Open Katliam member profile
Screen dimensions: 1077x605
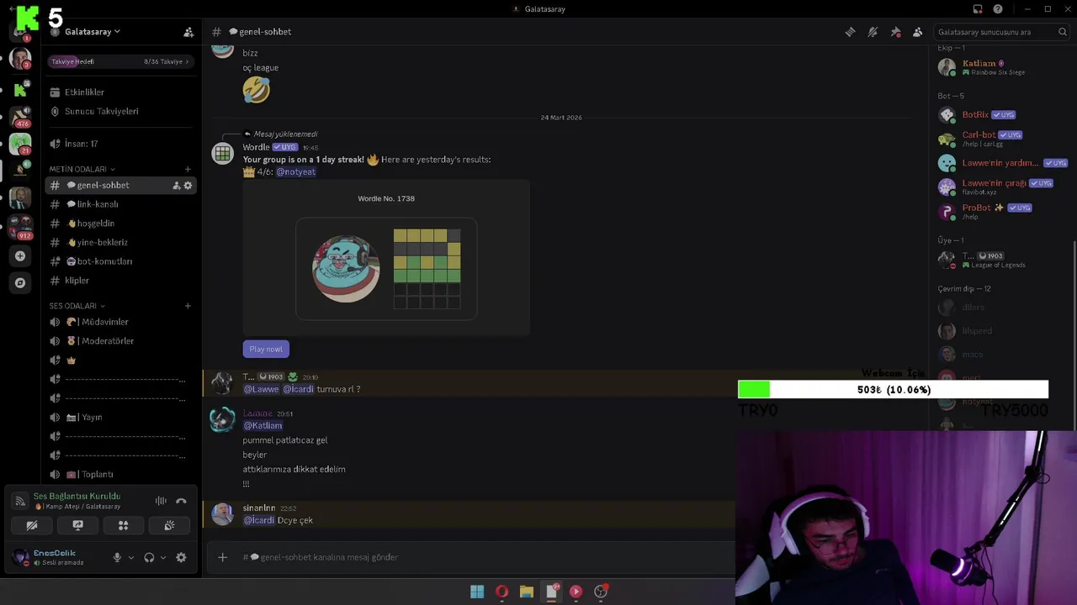[x=1001, y=67]
